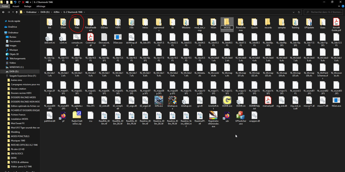Open Windows Explorer help button

(343, 6)
